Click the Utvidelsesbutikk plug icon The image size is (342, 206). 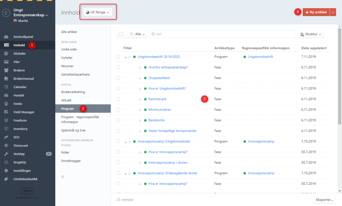coord(6,179)
